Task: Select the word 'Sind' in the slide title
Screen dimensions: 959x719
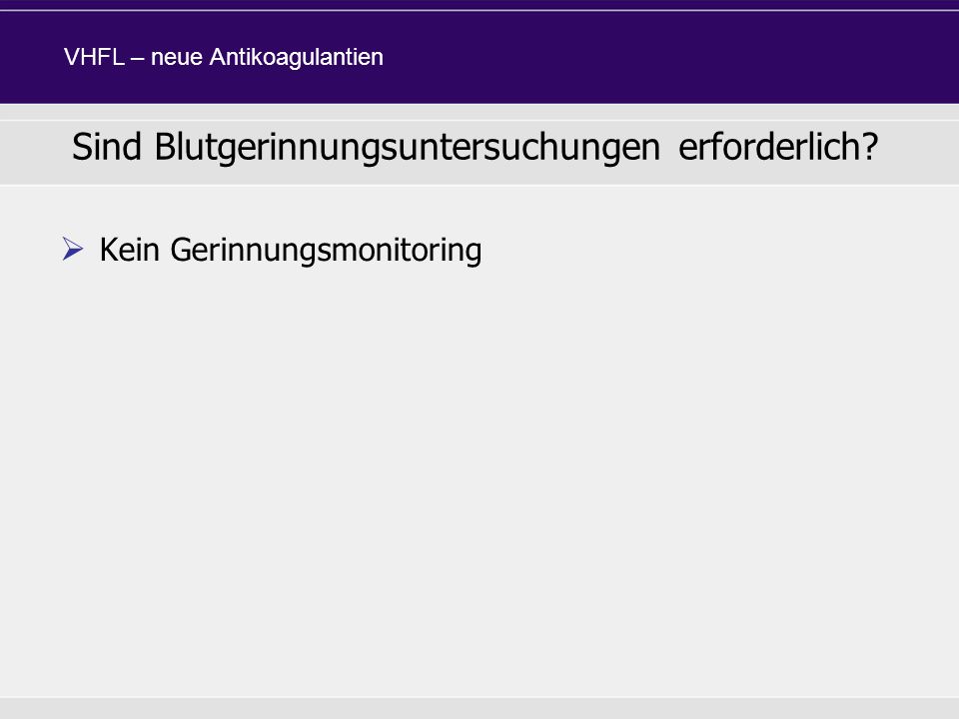Action: [x=107, y=147]
